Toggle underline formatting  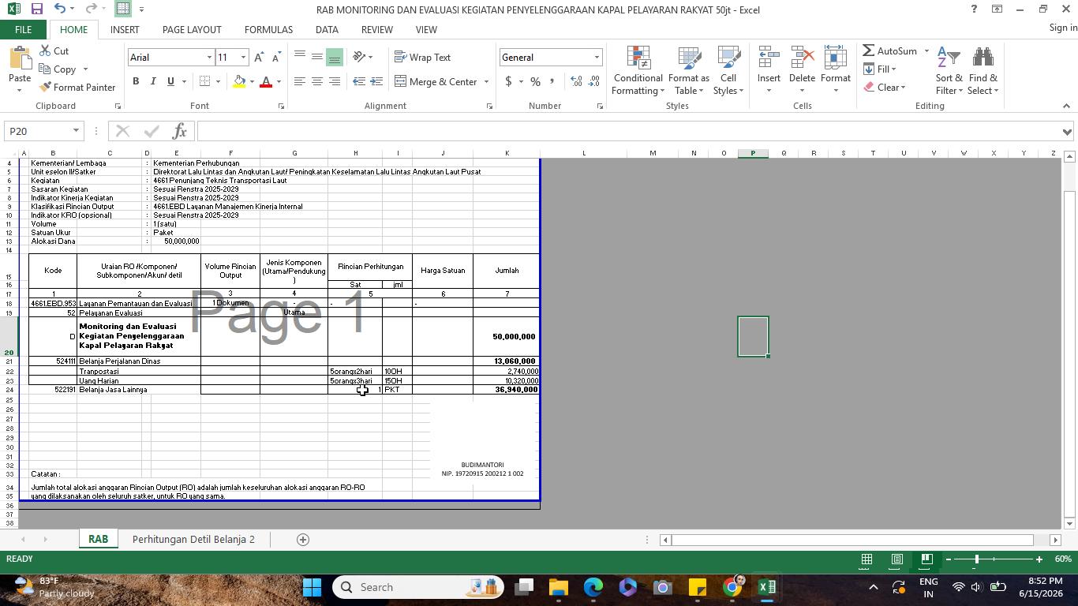tap(170, 81)
